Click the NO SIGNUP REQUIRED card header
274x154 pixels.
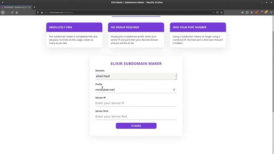(x=136, y=27)
